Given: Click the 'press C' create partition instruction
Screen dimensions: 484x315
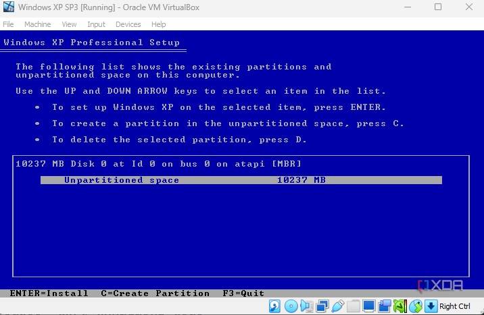Looking at the screenshot, I should (228, 123).
